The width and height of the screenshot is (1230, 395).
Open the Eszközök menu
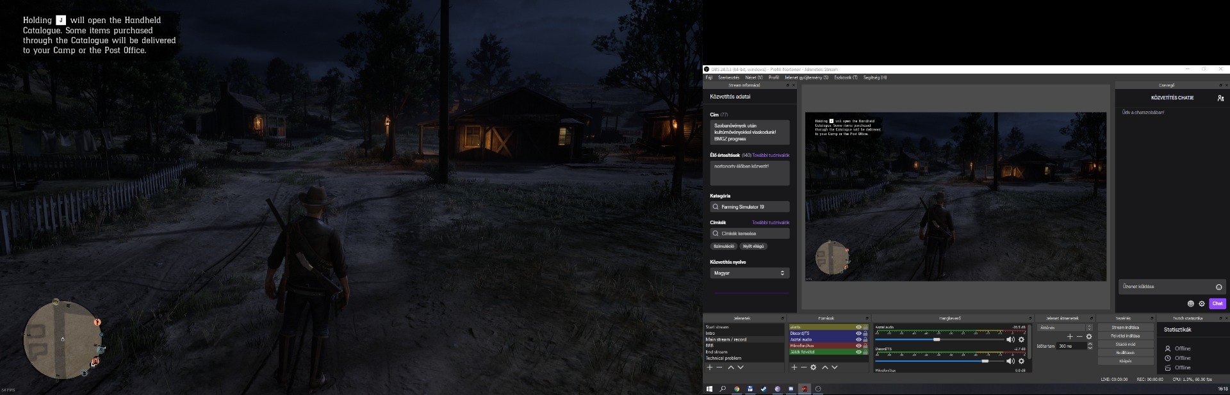pyautogui.click(x=846, y=77)
